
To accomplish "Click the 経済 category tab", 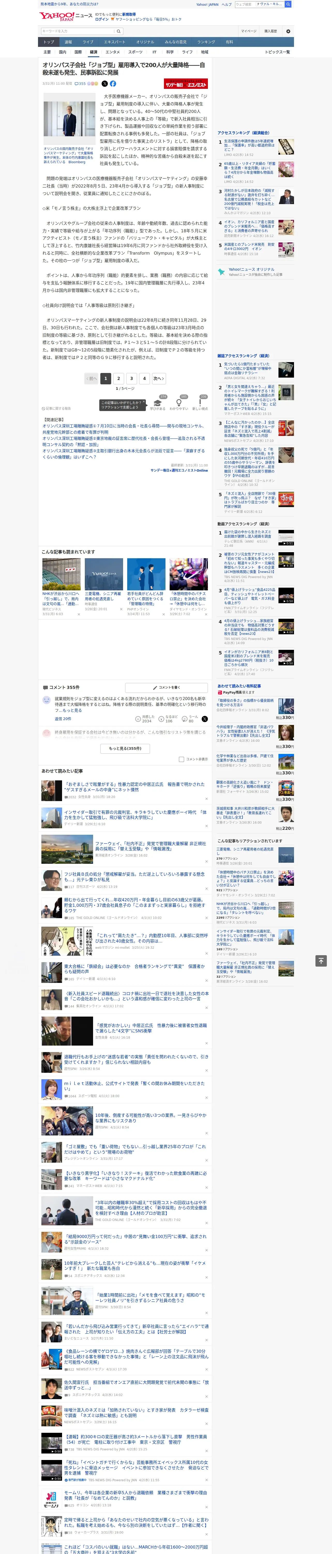I will 93,52.
